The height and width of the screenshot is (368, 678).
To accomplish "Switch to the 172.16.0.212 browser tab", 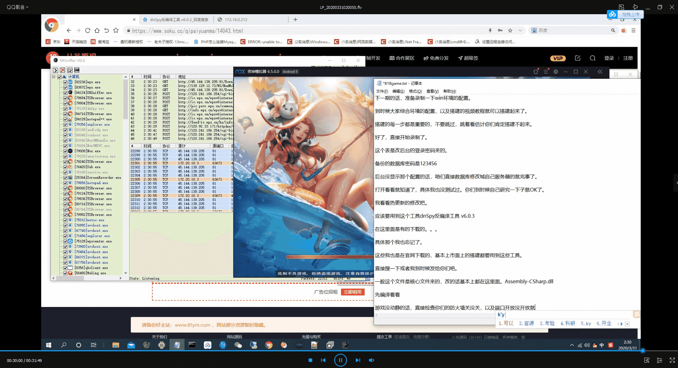I will pyautogui.click(x=236, y=20).
